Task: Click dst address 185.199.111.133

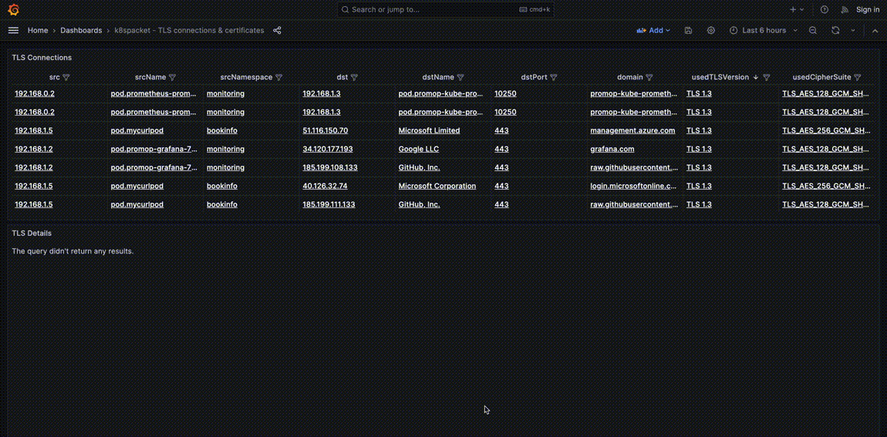Action: point(329,205)
